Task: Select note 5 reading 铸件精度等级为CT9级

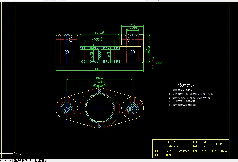Action: [183, 105]
